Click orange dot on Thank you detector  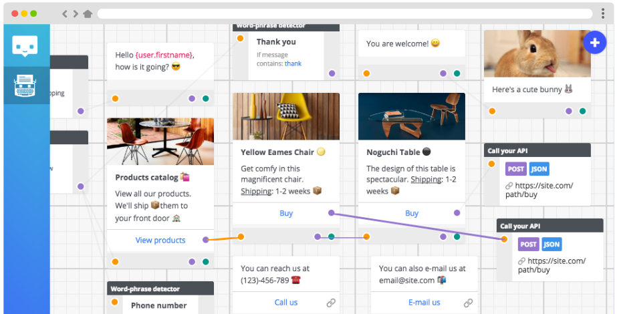click(240, 38)
